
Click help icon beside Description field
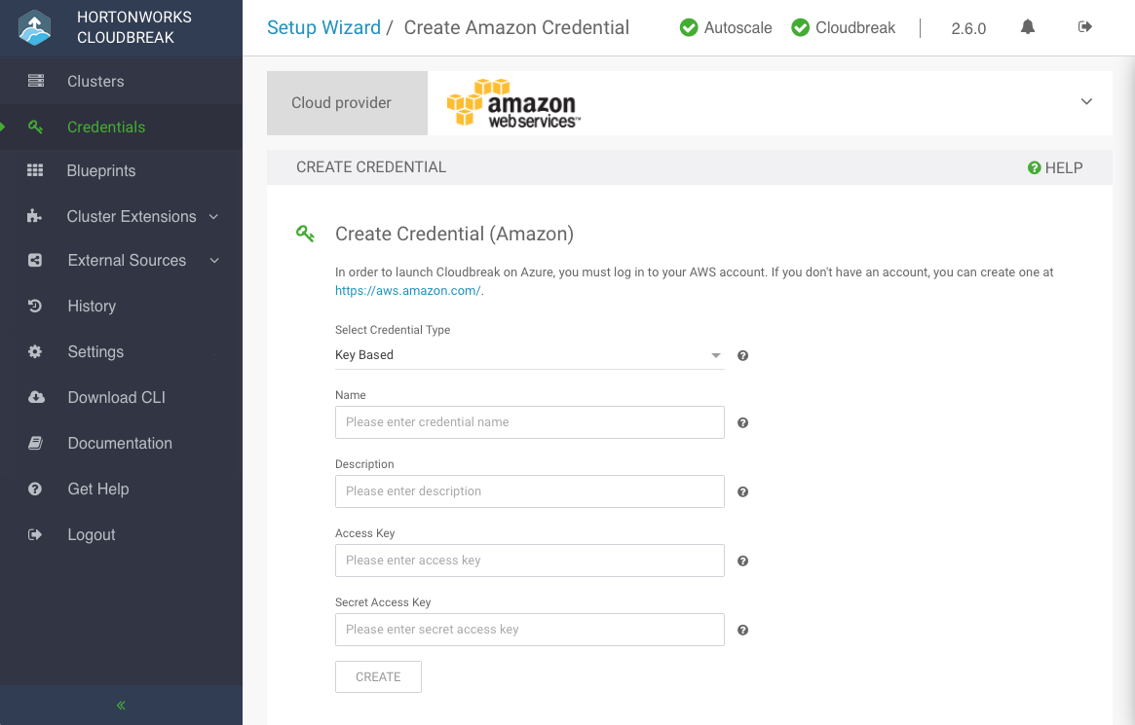[742, 492]
